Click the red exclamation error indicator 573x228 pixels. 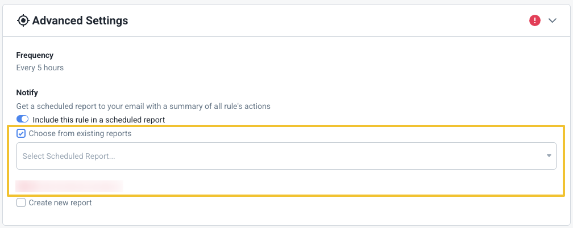click(534, 21)
